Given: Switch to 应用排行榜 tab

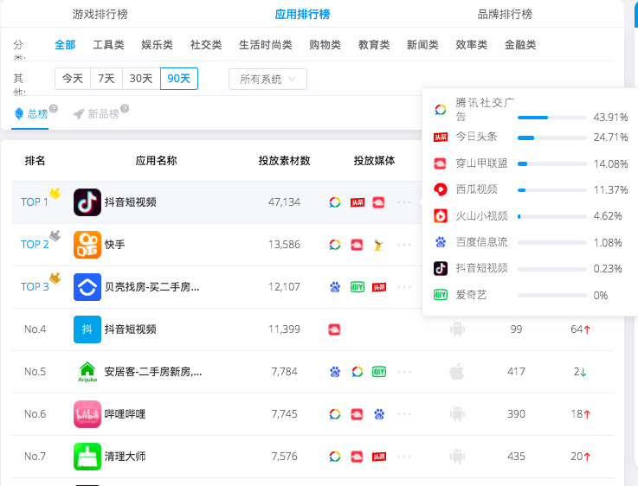Looking at the screenshot, I should point(302,14).
